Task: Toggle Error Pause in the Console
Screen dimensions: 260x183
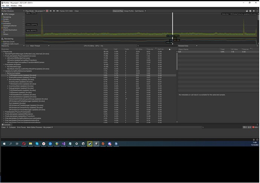Action: (x=21, y=127)
